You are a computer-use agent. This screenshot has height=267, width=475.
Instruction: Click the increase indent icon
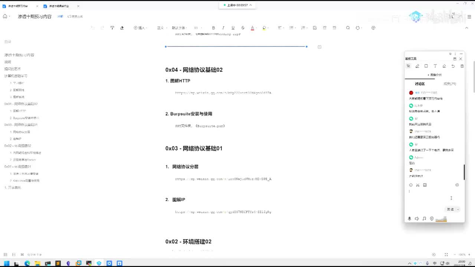click(325, 28)
